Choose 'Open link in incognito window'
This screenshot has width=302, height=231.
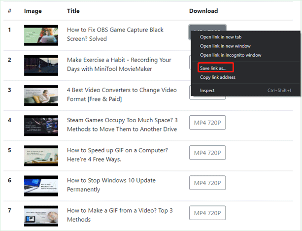pos(231,55)
